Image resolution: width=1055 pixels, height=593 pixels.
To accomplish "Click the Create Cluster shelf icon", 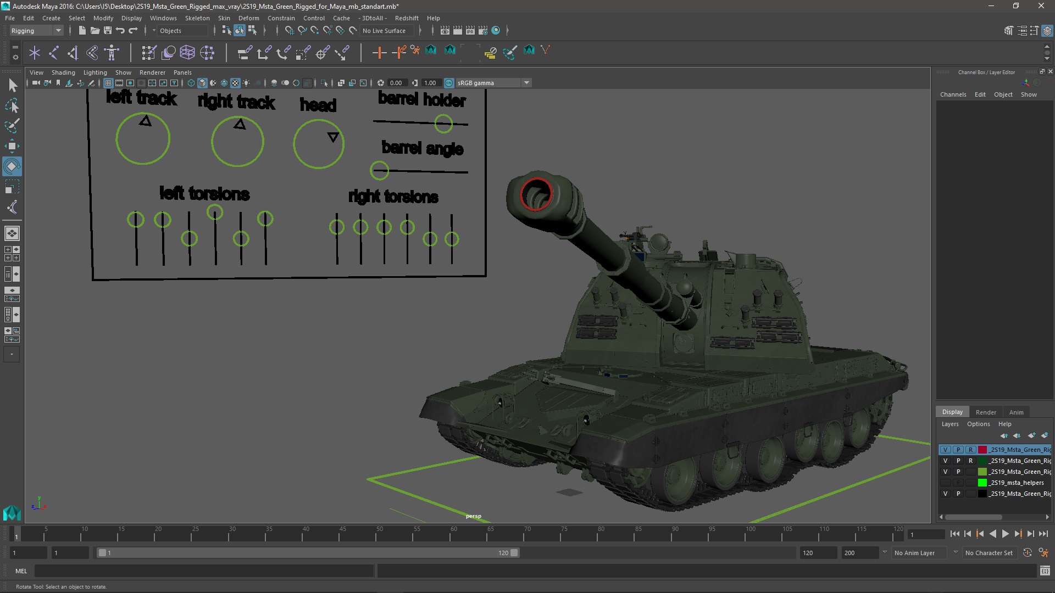I will [207, 53].
